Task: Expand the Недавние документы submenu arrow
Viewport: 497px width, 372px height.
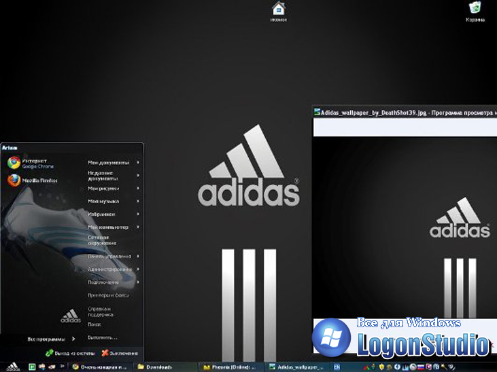Action: [138, 175]
